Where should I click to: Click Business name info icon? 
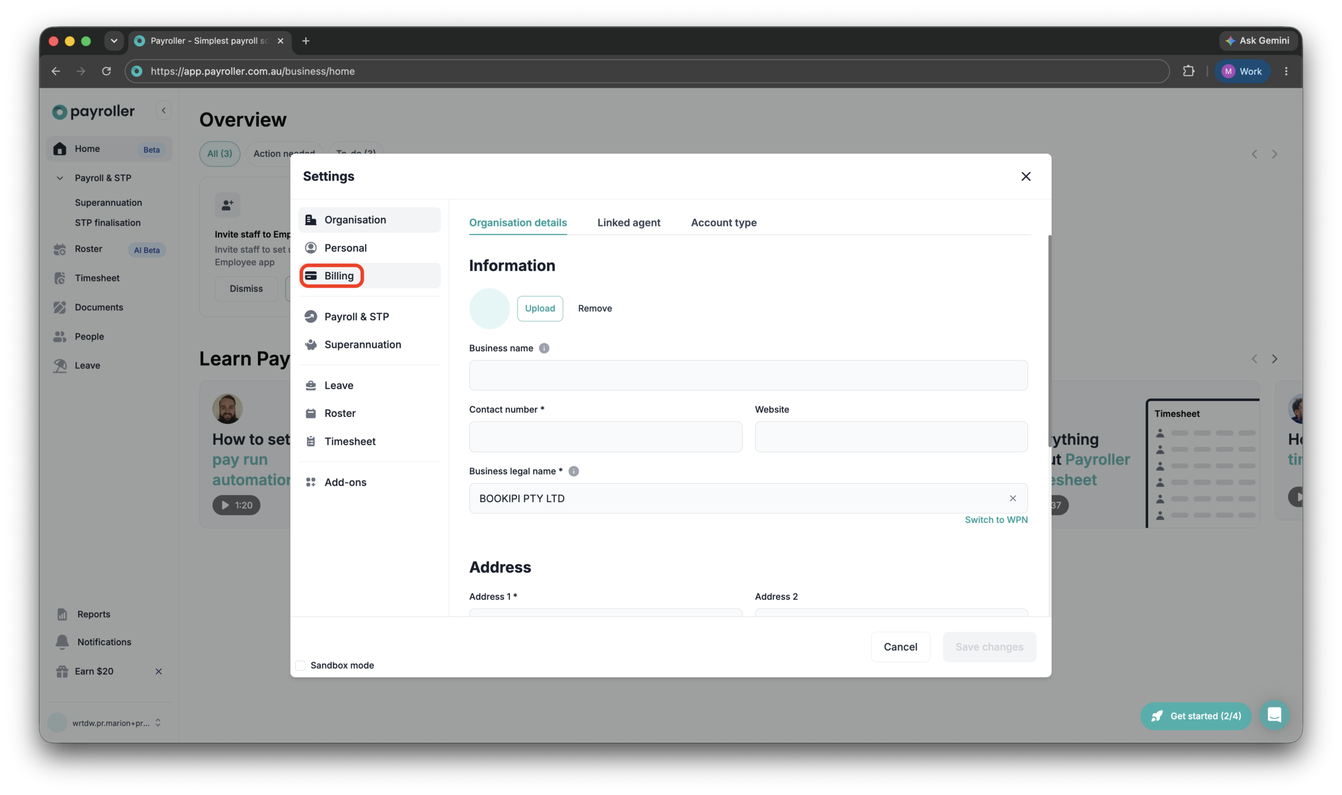pos(544,348)
